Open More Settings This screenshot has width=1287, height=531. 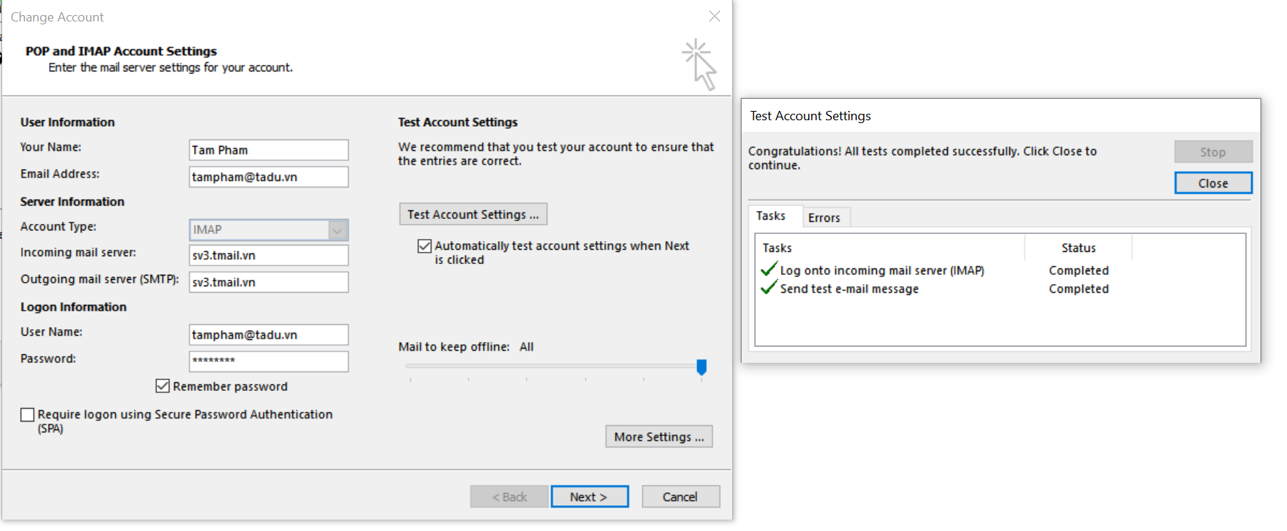(x=659, y=437)
